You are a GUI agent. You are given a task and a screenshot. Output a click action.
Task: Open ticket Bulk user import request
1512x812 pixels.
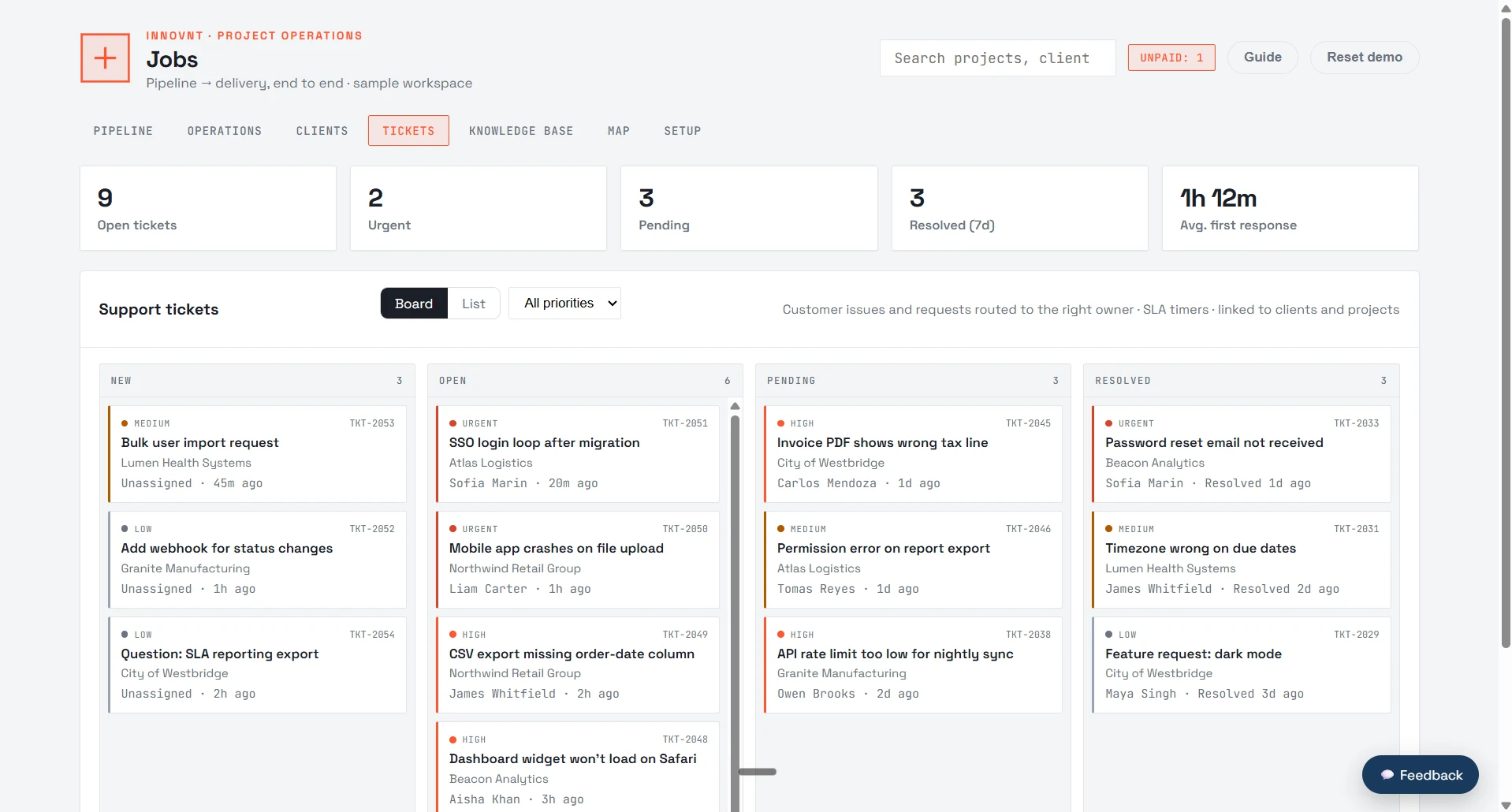(257, 454)
